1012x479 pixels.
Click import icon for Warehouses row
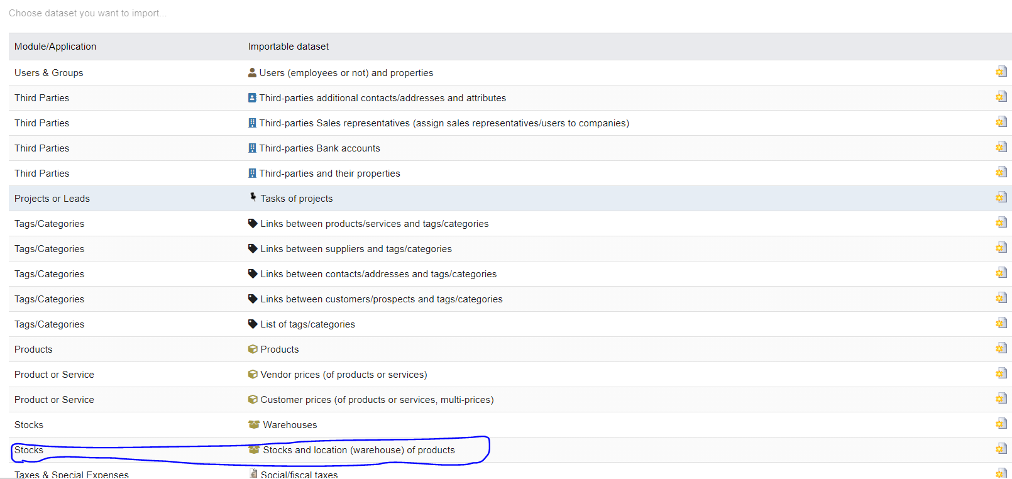[1001, 424]
